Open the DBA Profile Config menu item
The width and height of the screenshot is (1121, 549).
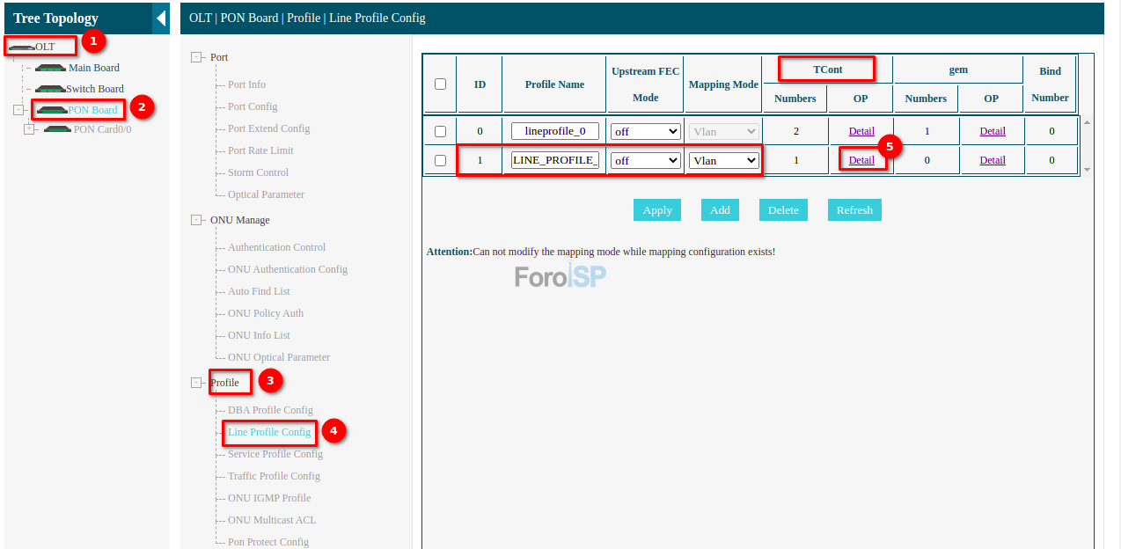coord(270,410)
